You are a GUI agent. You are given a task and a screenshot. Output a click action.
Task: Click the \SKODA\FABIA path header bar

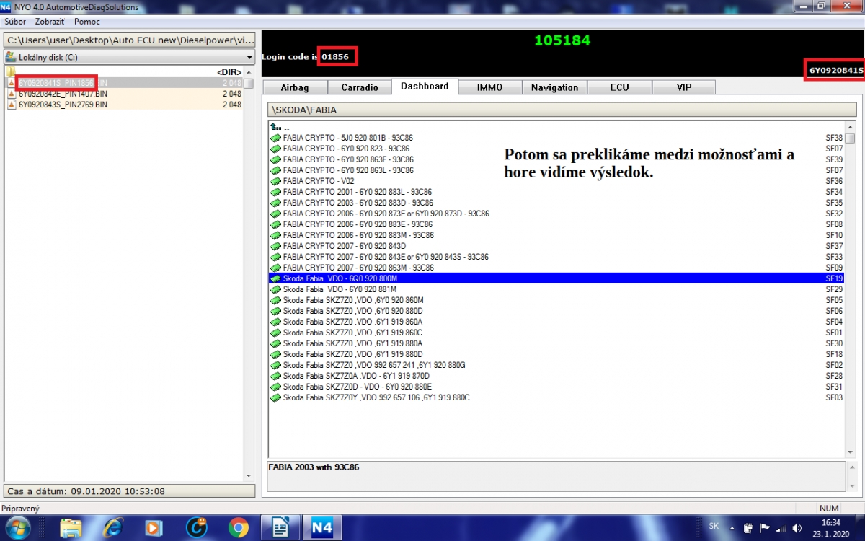(562, 110)
